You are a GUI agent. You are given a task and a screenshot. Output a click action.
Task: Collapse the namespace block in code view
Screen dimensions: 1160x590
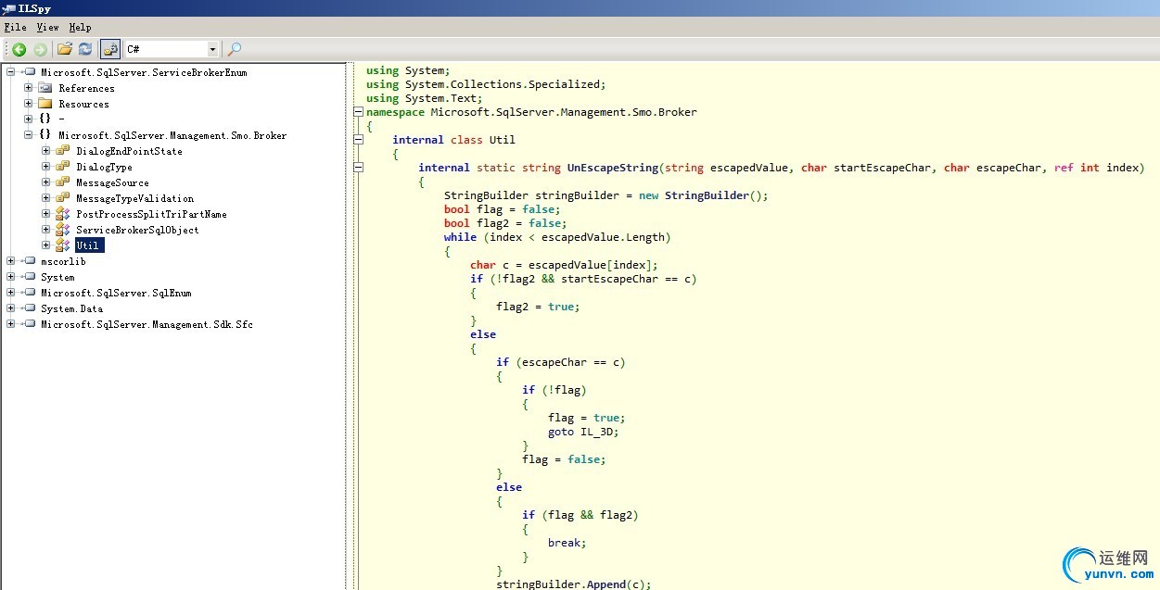tap(359, 112)
